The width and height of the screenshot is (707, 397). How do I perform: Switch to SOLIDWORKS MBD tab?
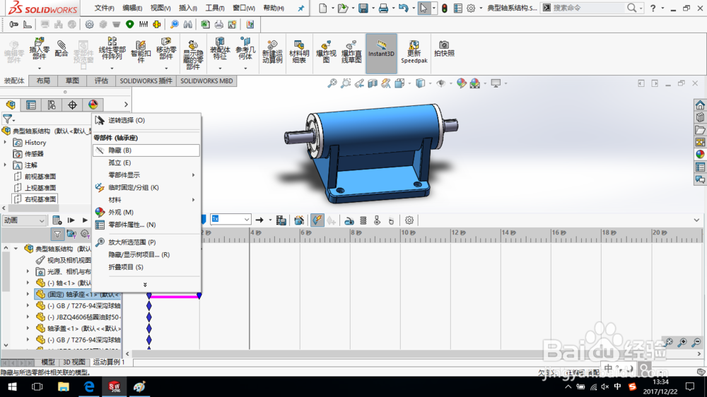(206, 81)
